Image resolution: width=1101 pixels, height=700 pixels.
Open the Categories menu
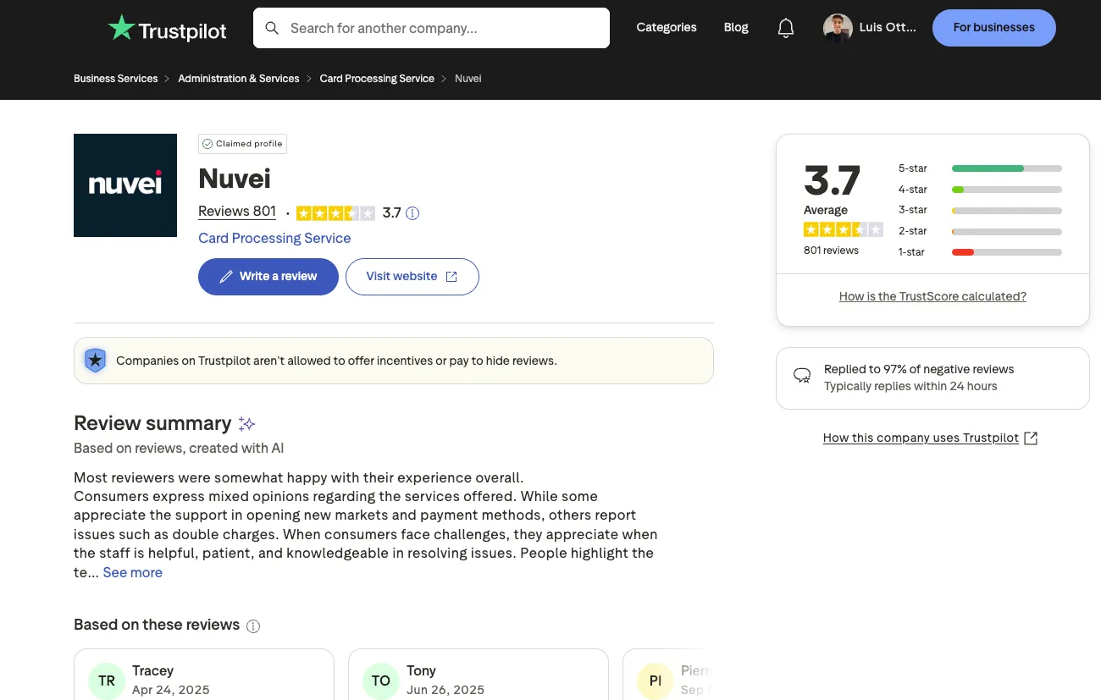pos(666,27)
